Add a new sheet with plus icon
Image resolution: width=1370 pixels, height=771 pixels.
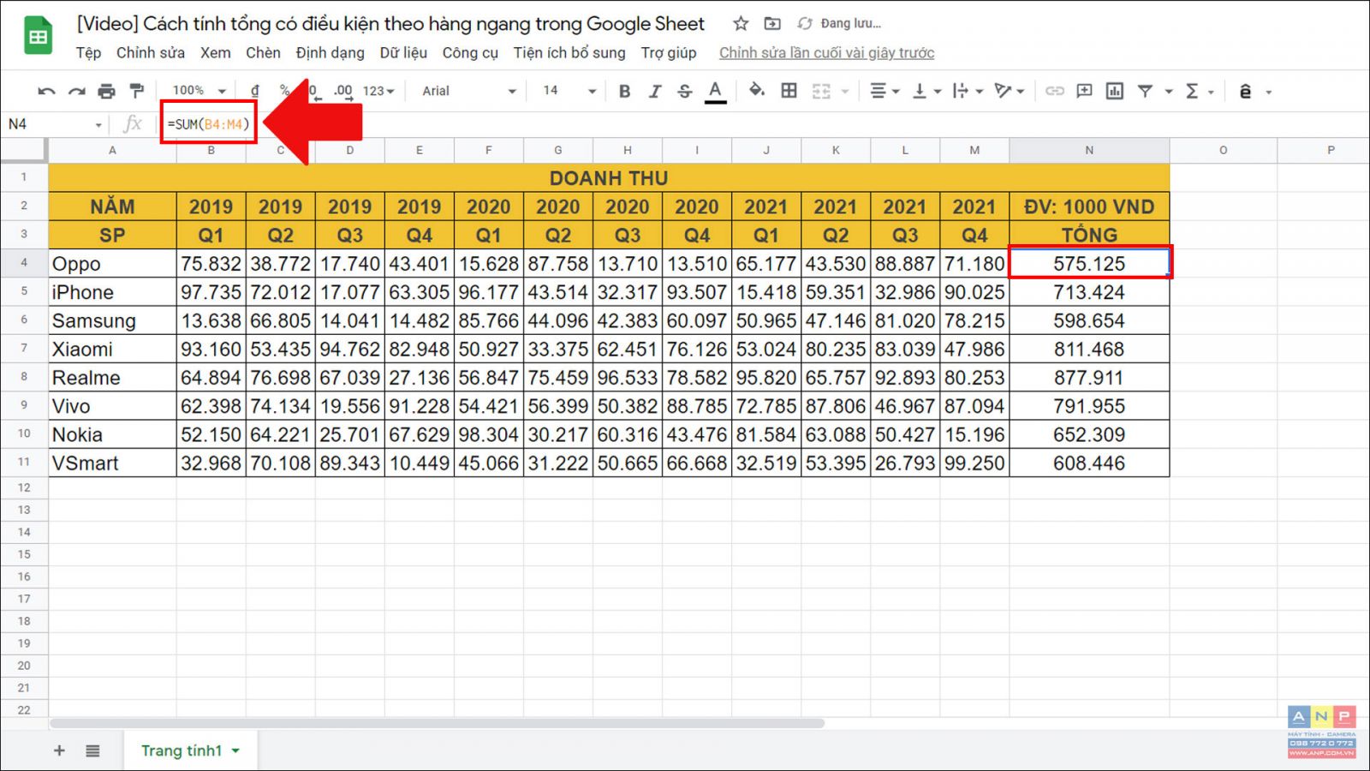tap(59, 750)
